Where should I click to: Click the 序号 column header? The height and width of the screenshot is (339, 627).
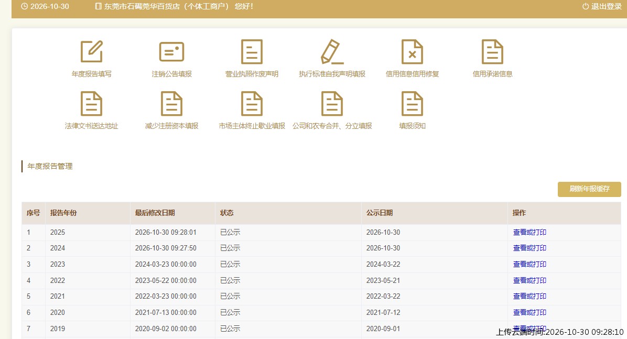click(x=33, y=213)
